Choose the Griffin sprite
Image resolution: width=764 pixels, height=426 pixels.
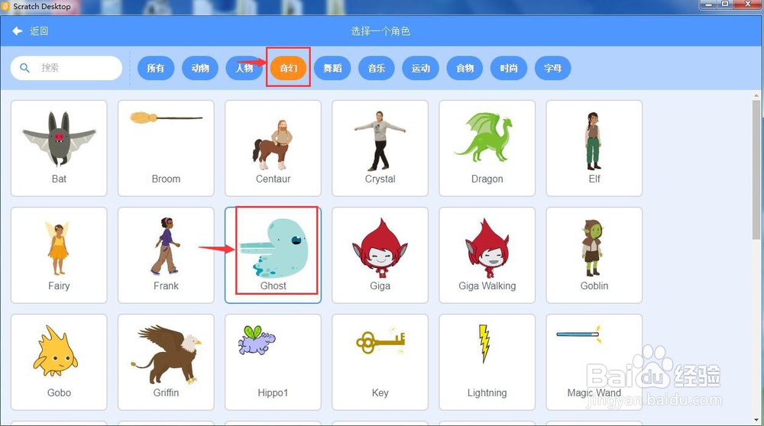click(166, 362)
